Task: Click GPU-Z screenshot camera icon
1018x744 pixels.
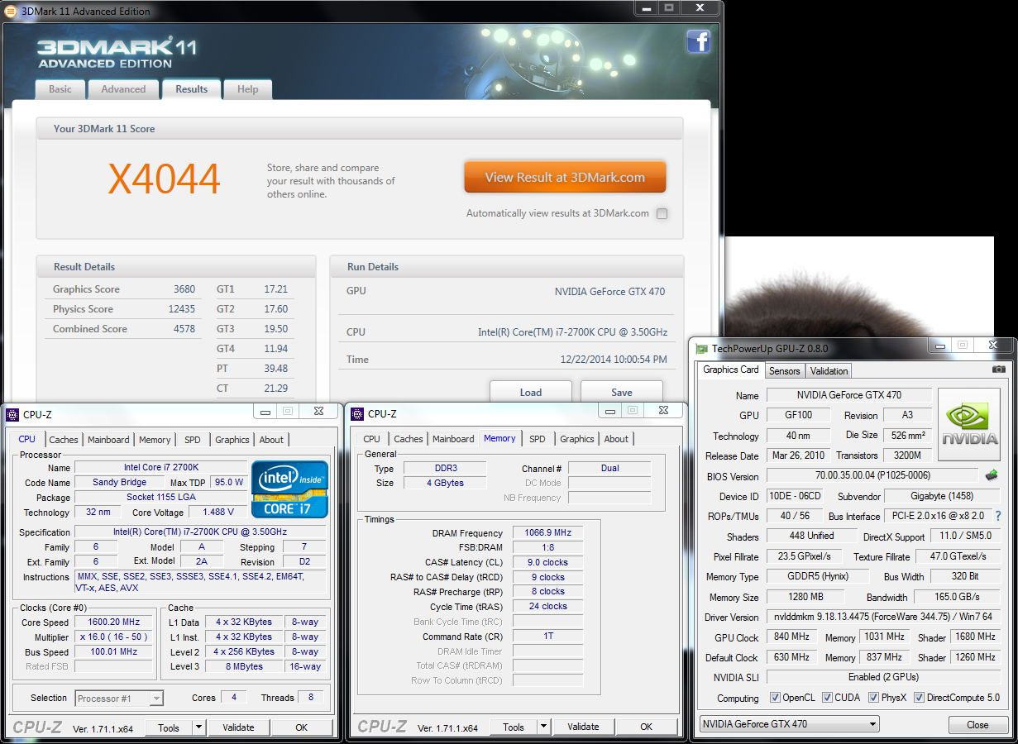Action: pos(999,370)
